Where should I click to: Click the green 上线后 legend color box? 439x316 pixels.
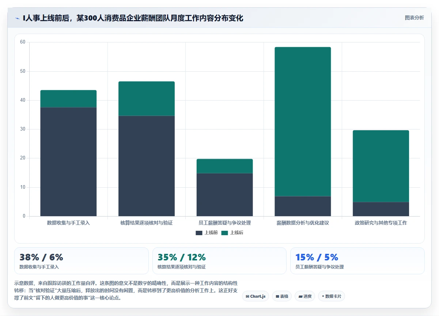coord(224,233)
